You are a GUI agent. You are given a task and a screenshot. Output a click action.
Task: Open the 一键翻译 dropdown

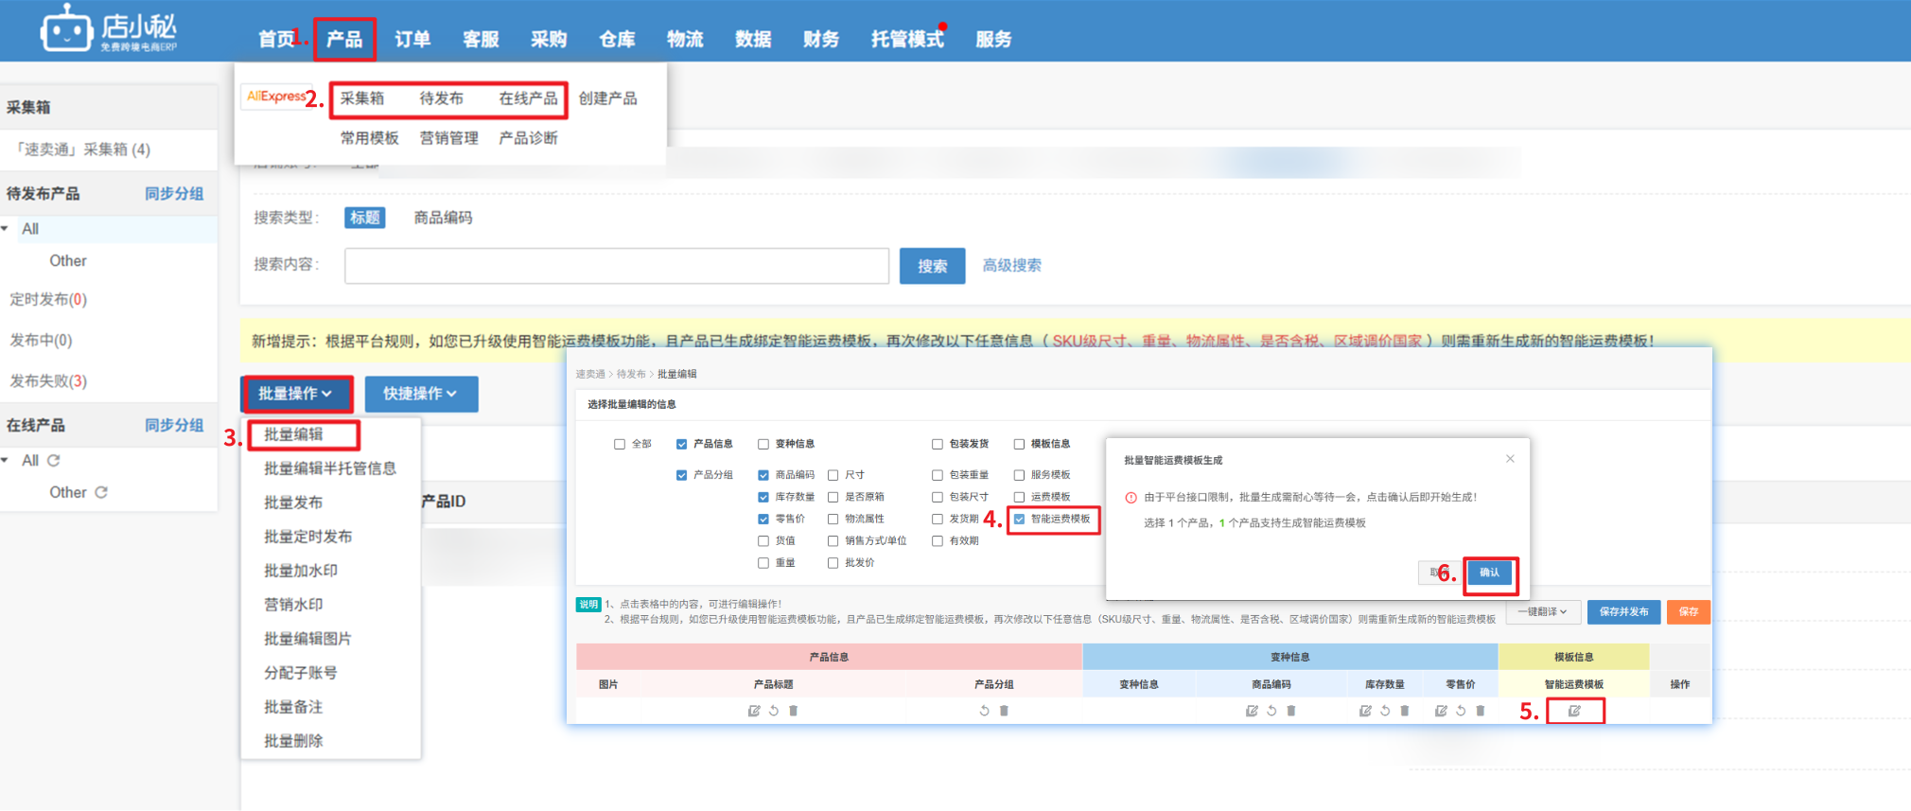click(x=1542, y=612)
